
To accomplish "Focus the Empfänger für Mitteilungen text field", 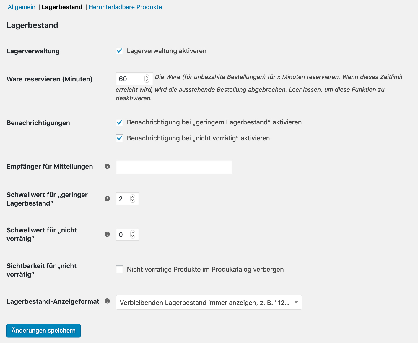I will tap(174, 167).
